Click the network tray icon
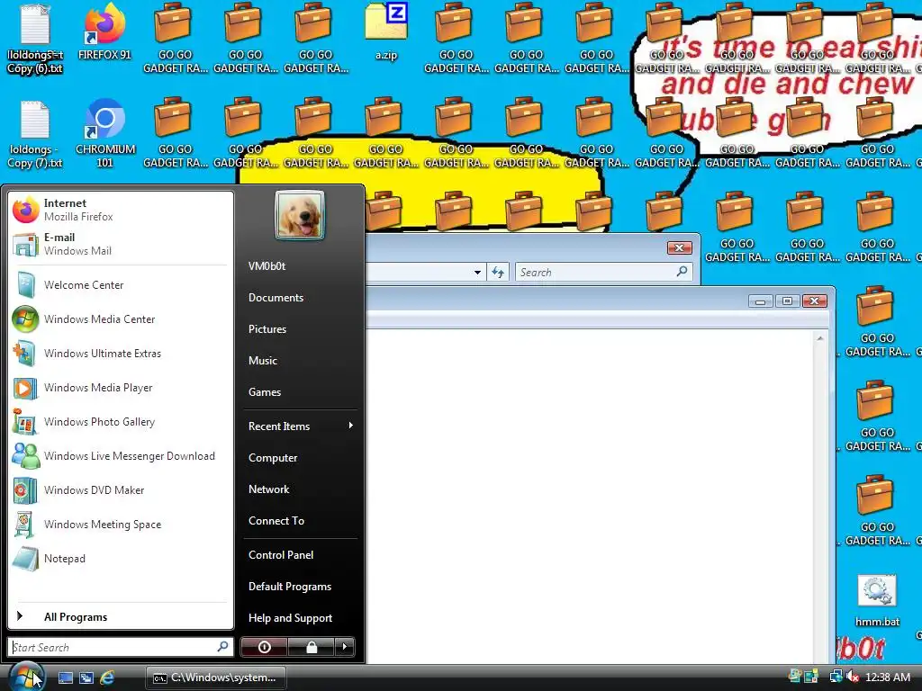The height and width of the screenshot is (691, 922). coord(836,677)
